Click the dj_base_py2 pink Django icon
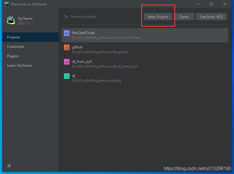 pyautogui.click(x=67, y=62)
